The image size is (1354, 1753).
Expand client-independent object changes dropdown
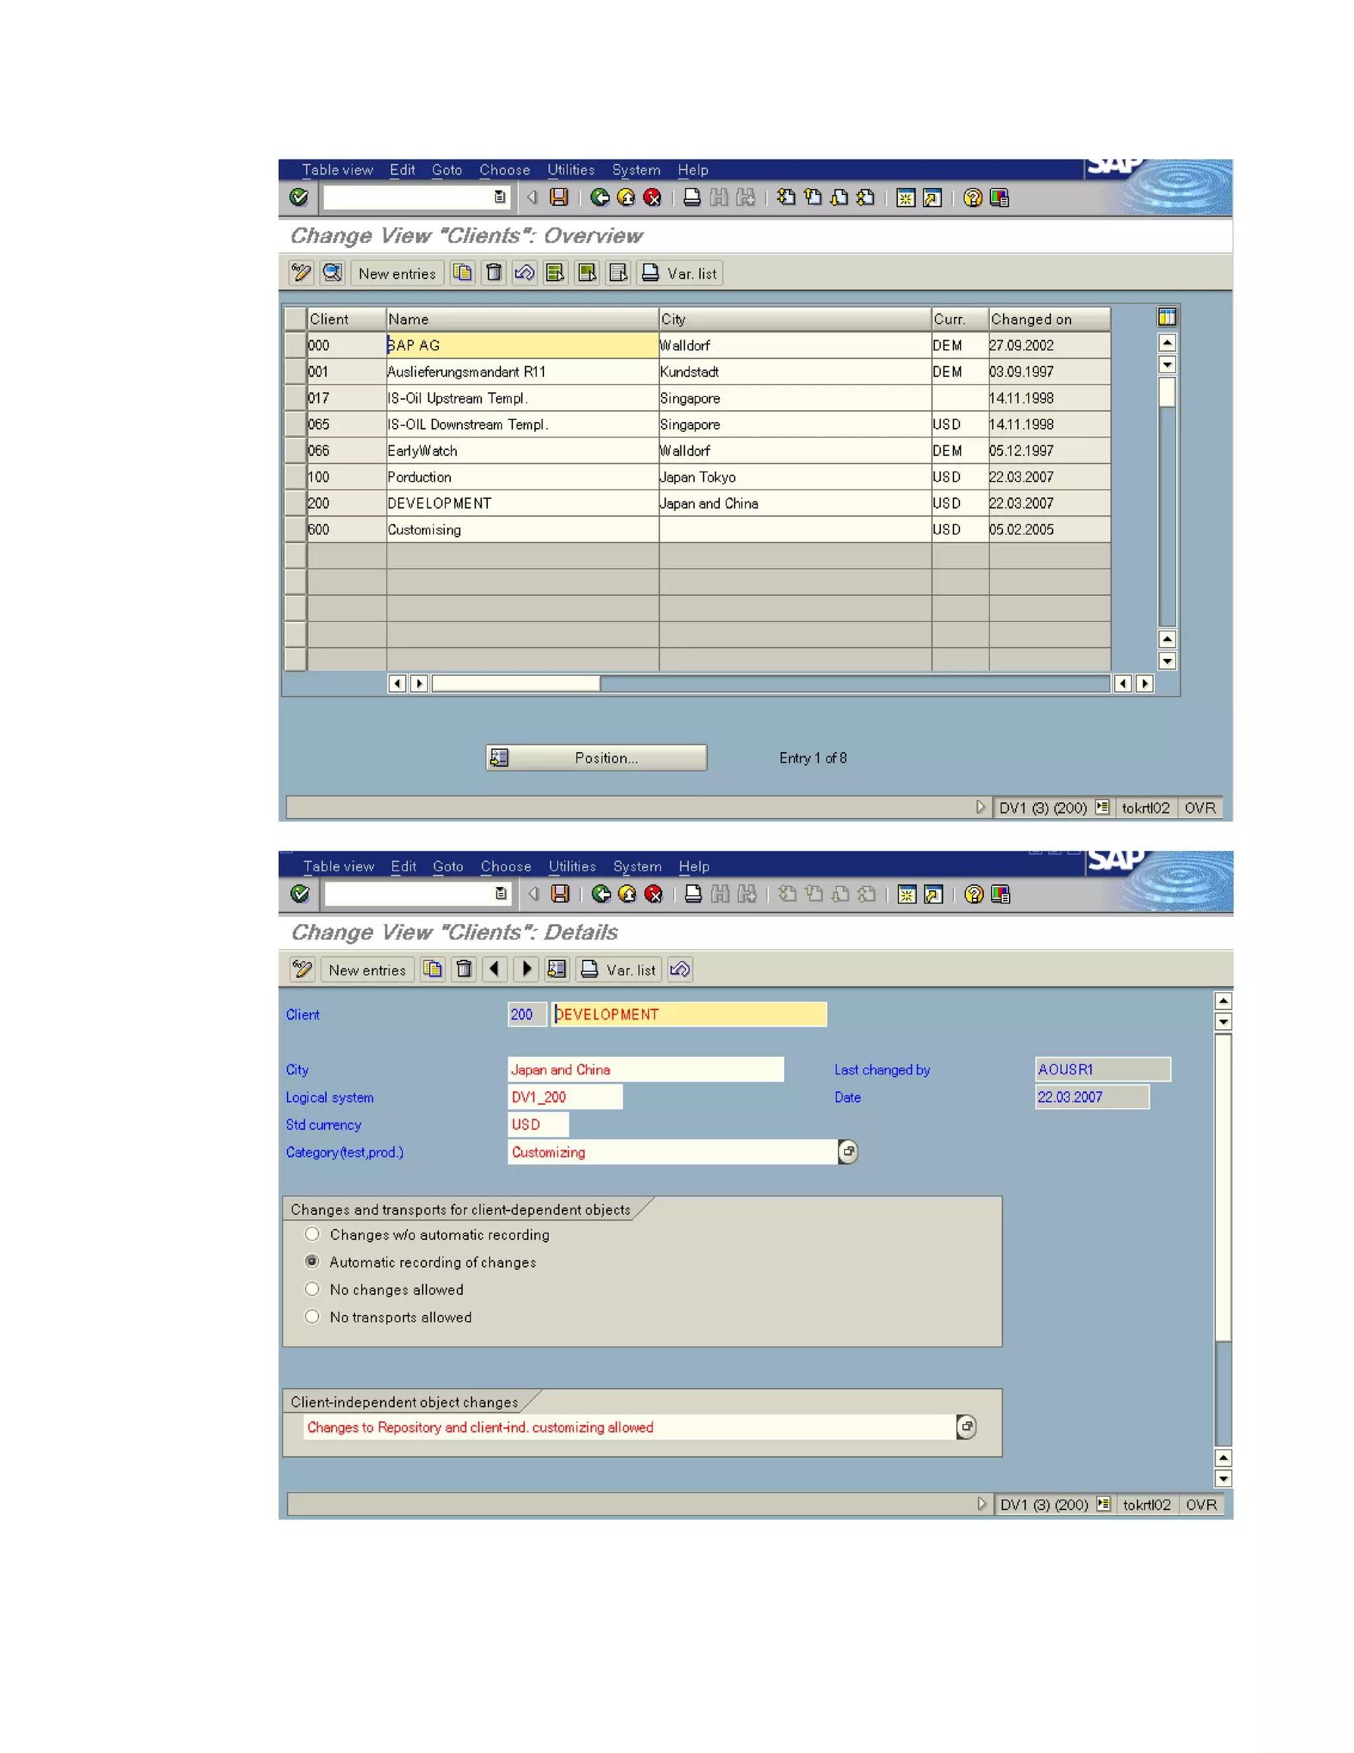pyautogui.click(x=967, y=1427)
